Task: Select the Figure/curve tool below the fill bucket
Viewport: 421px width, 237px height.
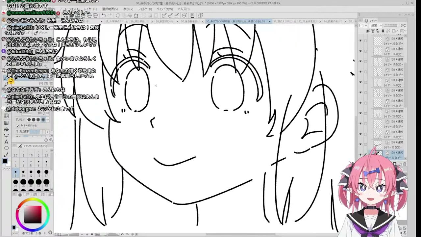Action: pyautogui.click(x=6, y=135)
